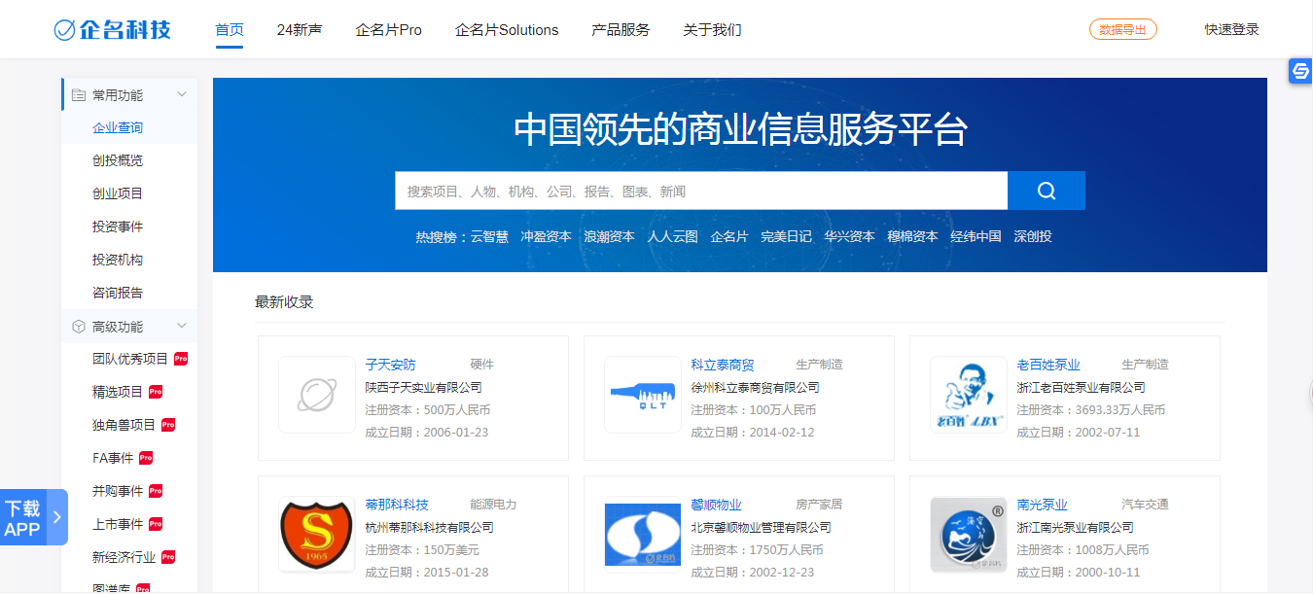Click hot search term 华兴资本

coord(849,236)
